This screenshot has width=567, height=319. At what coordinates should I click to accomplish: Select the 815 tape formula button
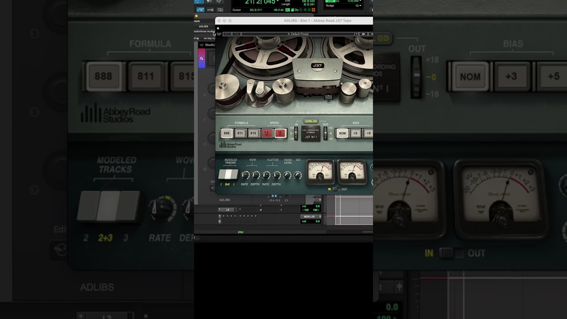click(x=253, y=133)
